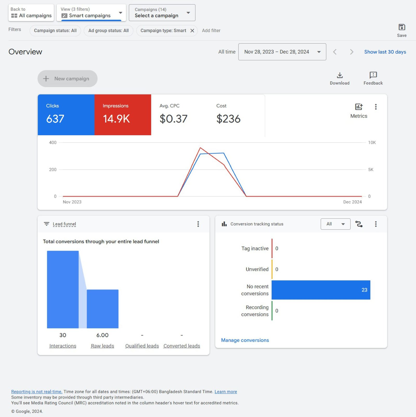Click the Save icon
The image size is (416, 417).
click(401, 28)
